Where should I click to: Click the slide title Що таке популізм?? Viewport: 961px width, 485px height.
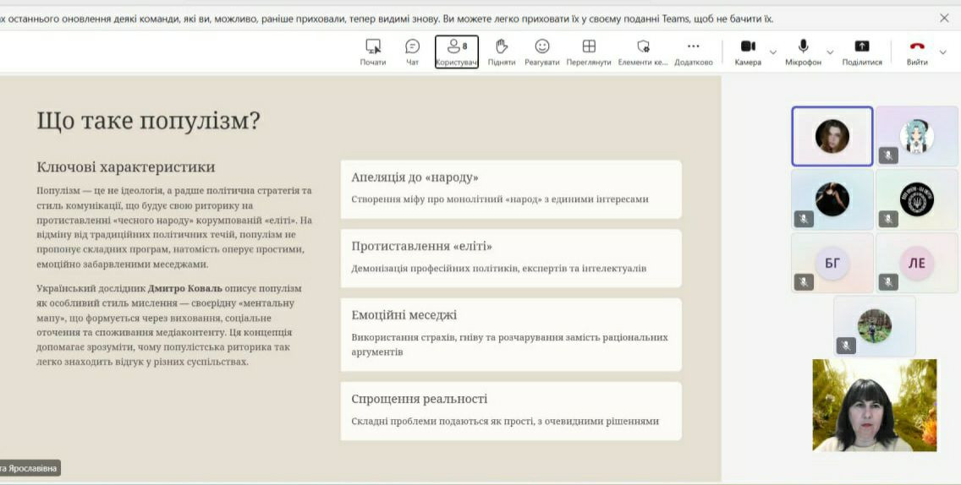point(148,121)
